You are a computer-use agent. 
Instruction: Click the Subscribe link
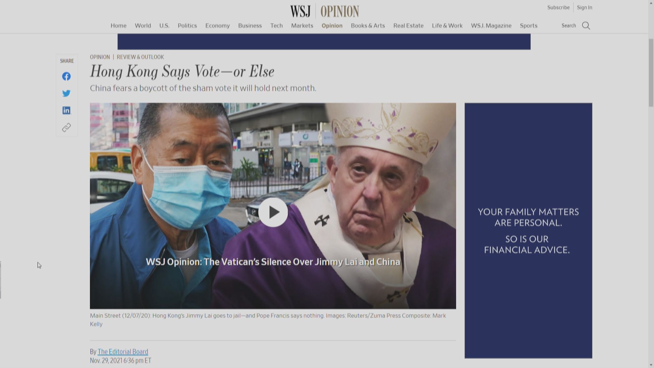[x=558, y=7]
